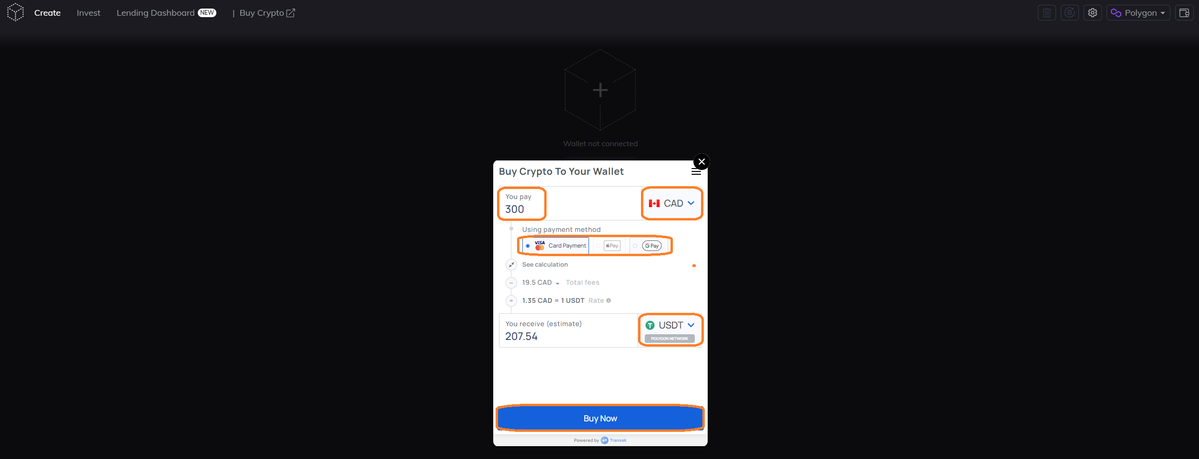Open the hamburger menu in the widget
This screenshot has height=459, width=1199.
(x=696, y=172)
